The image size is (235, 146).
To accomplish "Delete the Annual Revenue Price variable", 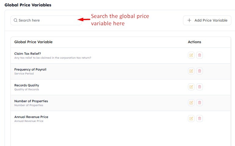I will [200, 119].
